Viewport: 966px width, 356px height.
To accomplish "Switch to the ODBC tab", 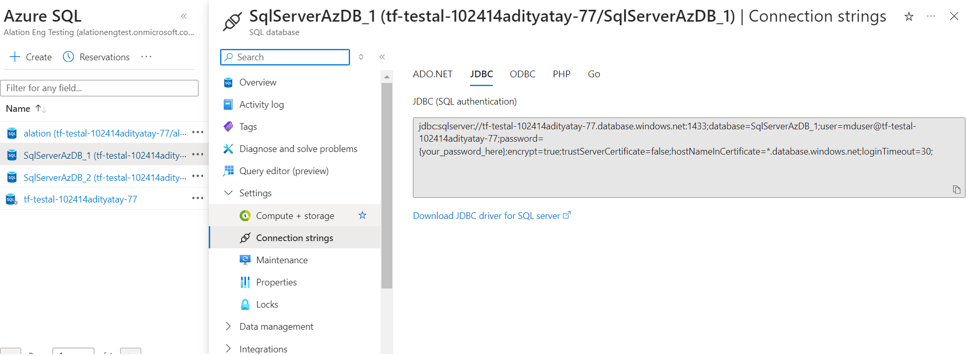I will point(523,74).
